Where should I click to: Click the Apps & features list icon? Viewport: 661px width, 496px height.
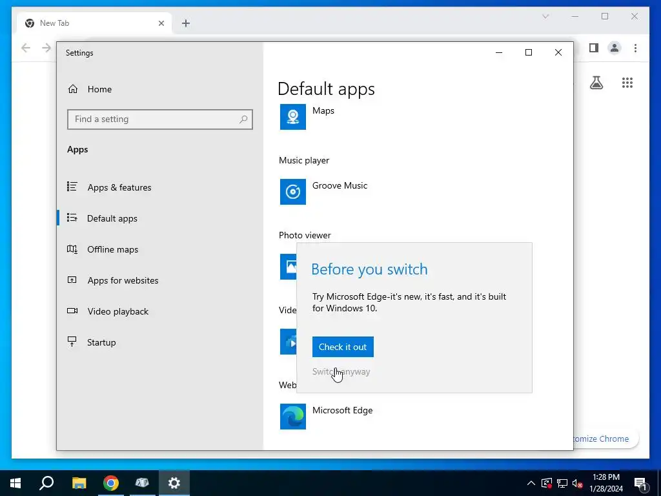pos(72,187)
